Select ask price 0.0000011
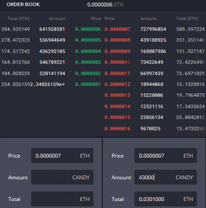This screenshot has height=208, width=206. (117, 73)
